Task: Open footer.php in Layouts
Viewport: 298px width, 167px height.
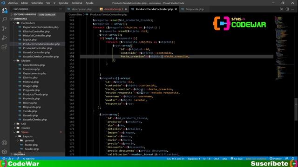Action: 31,145
